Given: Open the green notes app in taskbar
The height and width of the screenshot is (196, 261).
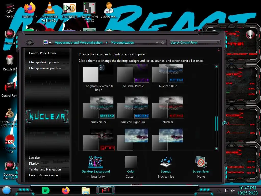Looking at the screenshot, I should [46, 190].
